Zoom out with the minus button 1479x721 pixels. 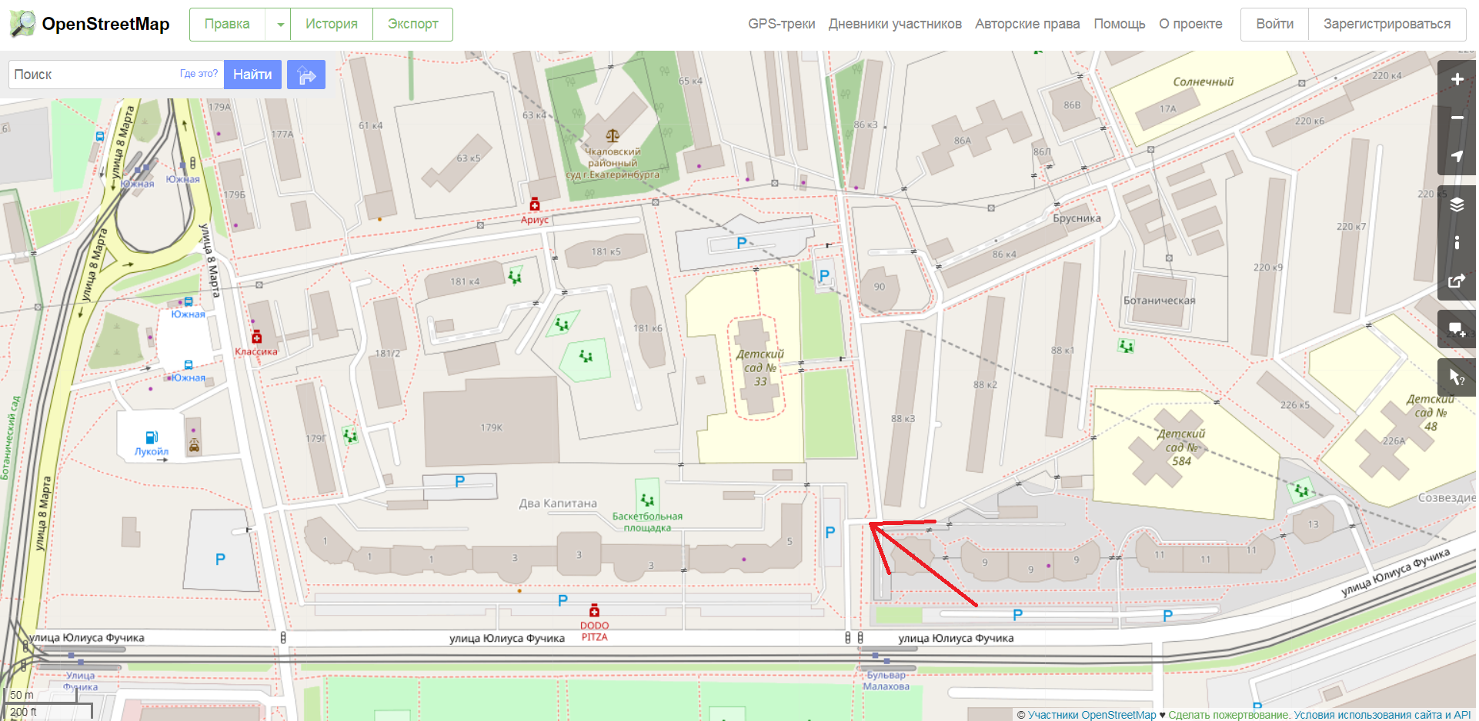(x=1457, y=118)
